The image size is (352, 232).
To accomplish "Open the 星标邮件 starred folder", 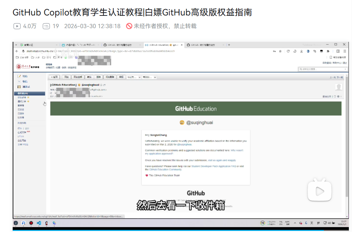I will pyautogui.click(x=22, y=97).
